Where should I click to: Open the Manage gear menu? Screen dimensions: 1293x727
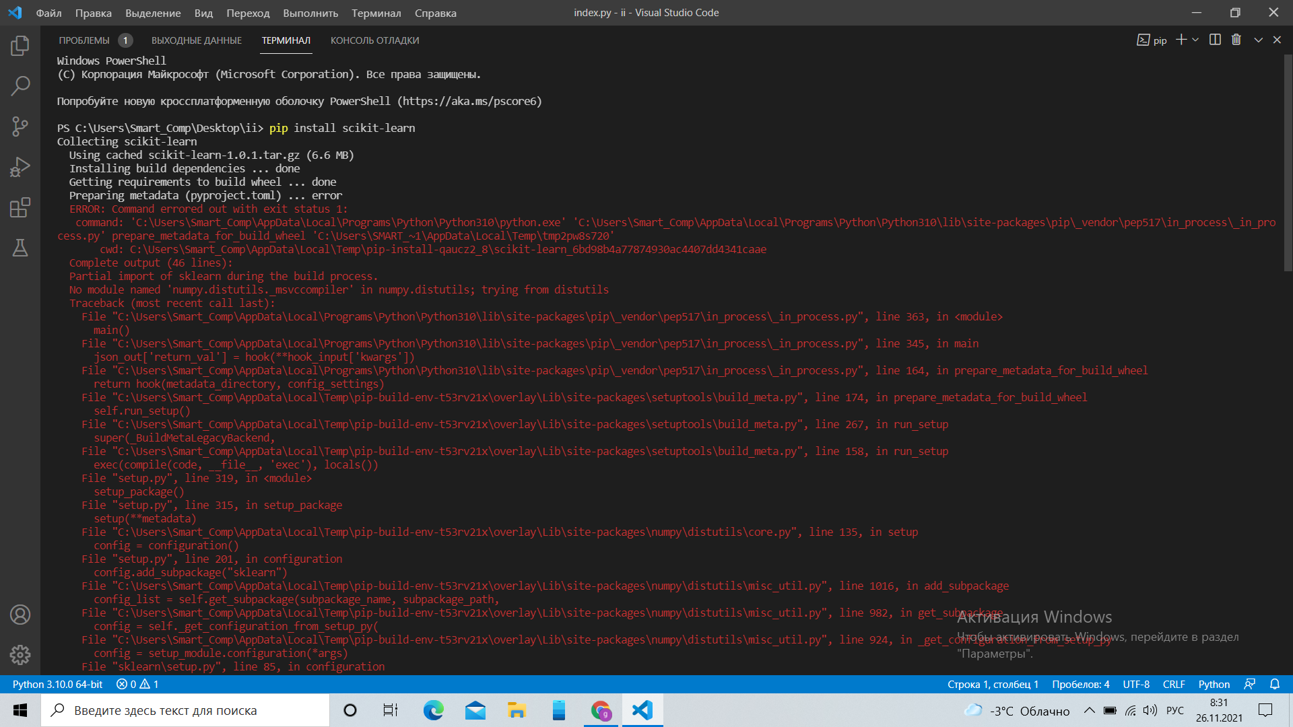(x=20, y=655)
